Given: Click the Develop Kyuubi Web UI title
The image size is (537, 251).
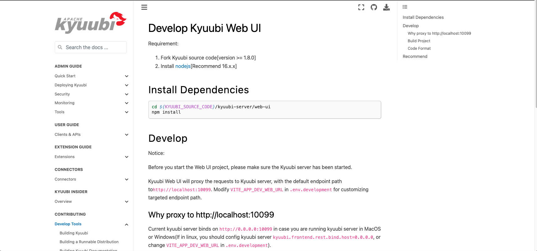Looking at the screenshot, I should click(204, 28).
